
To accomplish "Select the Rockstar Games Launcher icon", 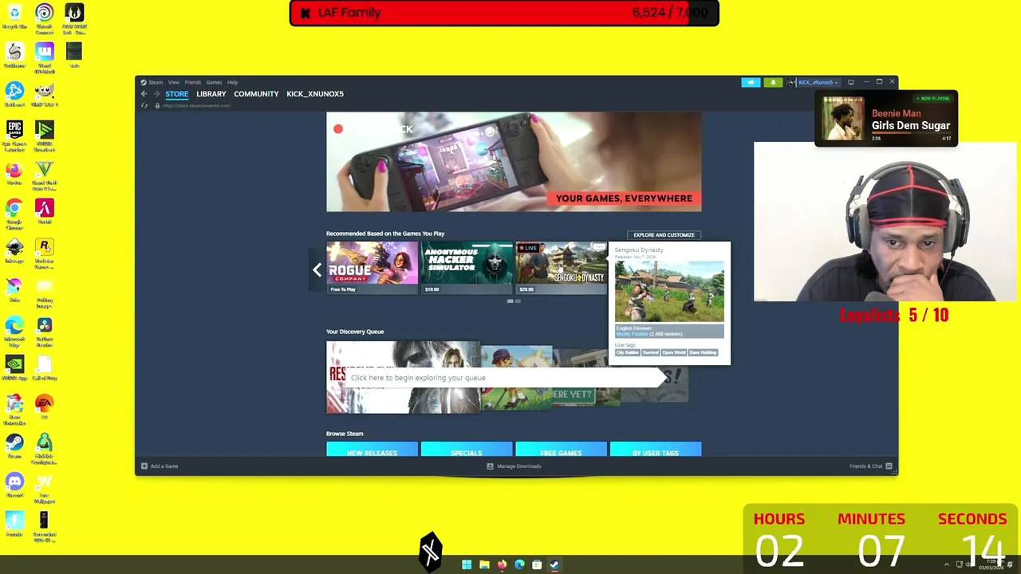I will [44, 254].
